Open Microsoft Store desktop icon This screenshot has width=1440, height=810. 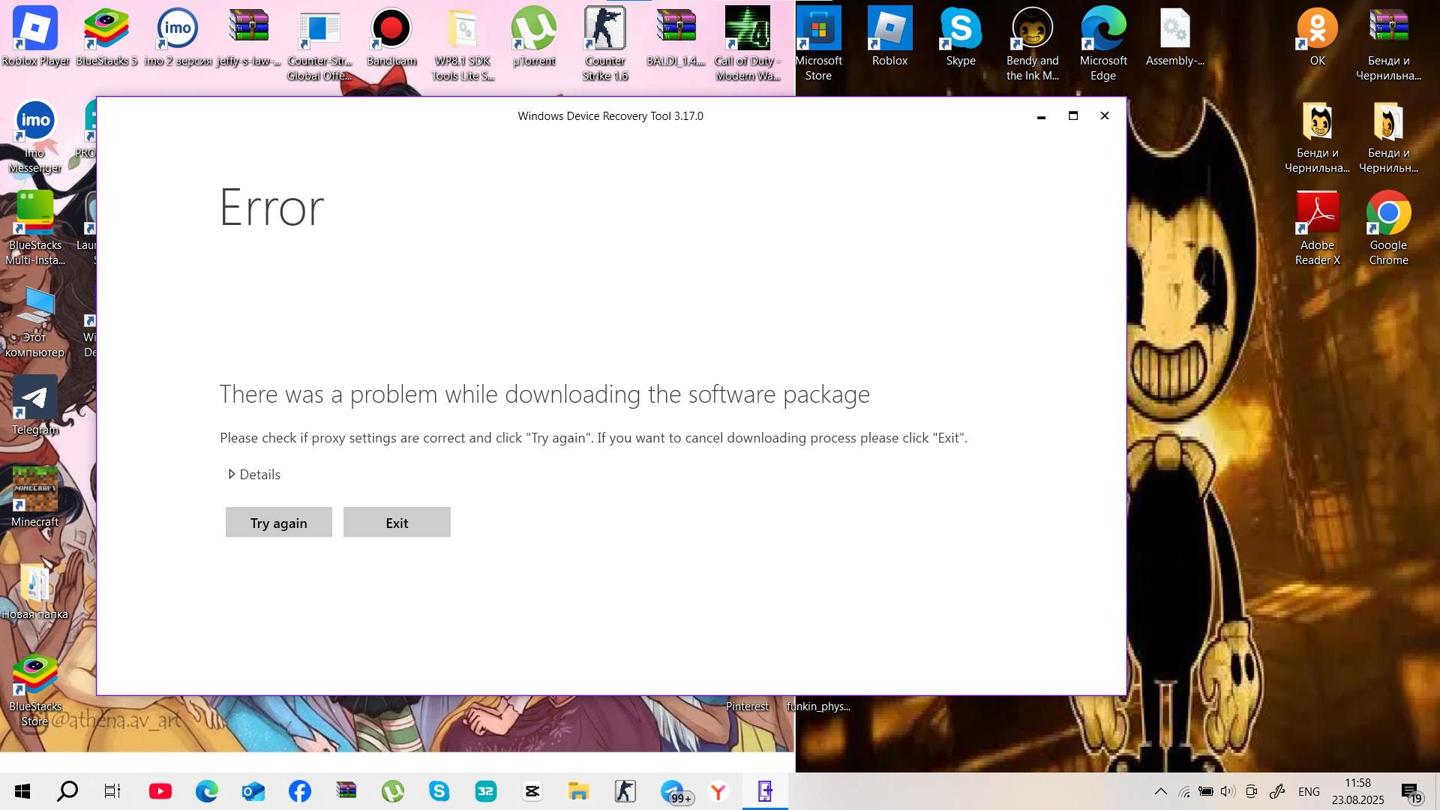[x=818, y=43]
